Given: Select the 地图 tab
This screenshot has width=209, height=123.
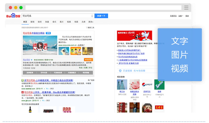Looking at the screenshot, I should point(76,22).
